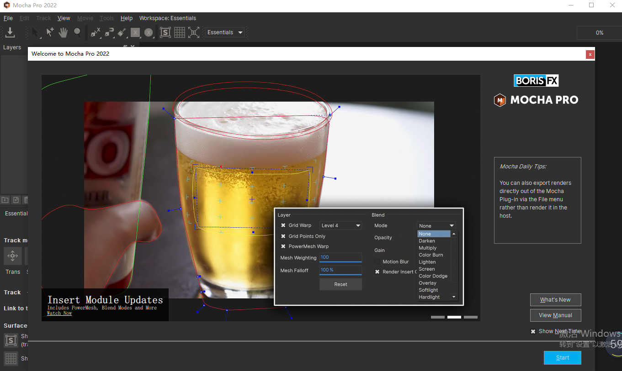Image resolution: width=622 pixels, height=371 pixels.
Task: Open the Level 4 Grid Warp dropdown
Action: [x=340, y=225]
